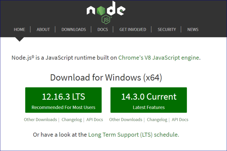Open the SECURITY page
Image resolution: width=227 pixels, height=151 pixels.
(167, 29)
